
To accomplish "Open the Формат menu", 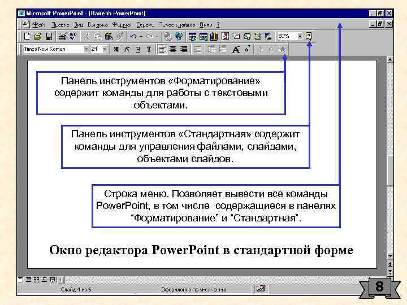I will click(122, 25).
